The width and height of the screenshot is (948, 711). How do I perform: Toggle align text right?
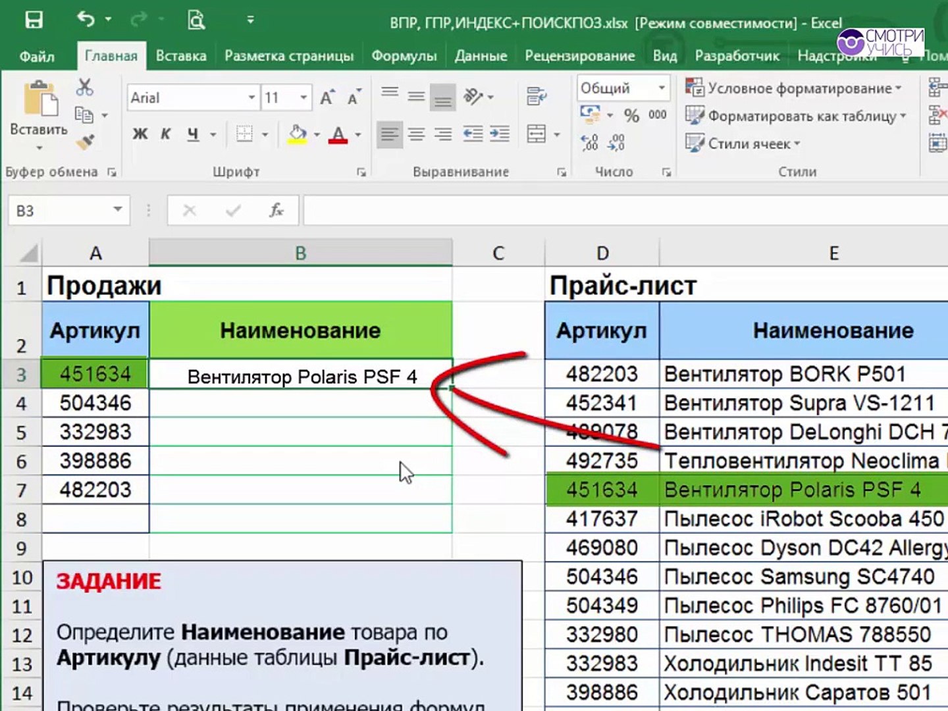[x=442, y=134]
